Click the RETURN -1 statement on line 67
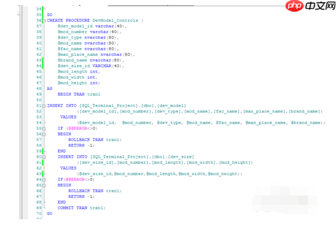Image resolution: width=336 pixels, height=226 pixels. pos(82,196)
